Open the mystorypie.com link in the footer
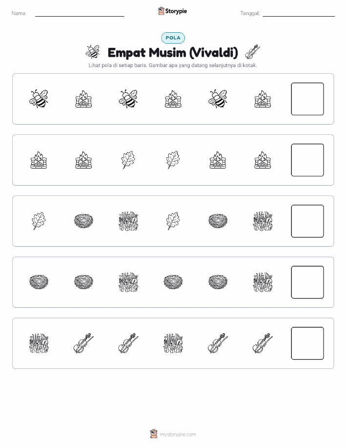The height and width of the screenshot is (448, 346). pos(178,434)
